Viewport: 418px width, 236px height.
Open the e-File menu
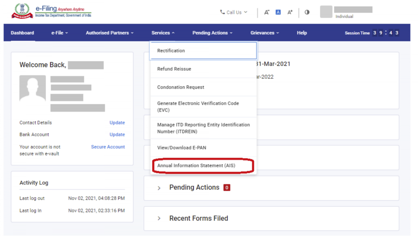60,33
